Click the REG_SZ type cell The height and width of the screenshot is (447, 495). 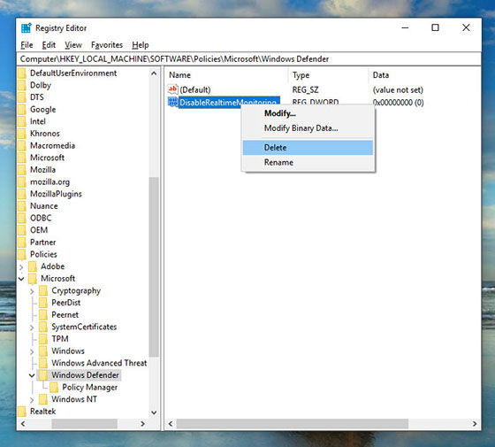click(305, 89)
